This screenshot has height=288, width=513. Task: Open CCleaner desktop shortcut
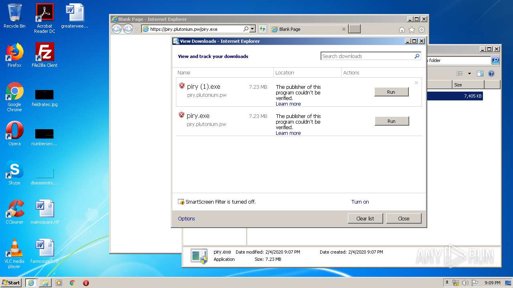click(14, 212)
